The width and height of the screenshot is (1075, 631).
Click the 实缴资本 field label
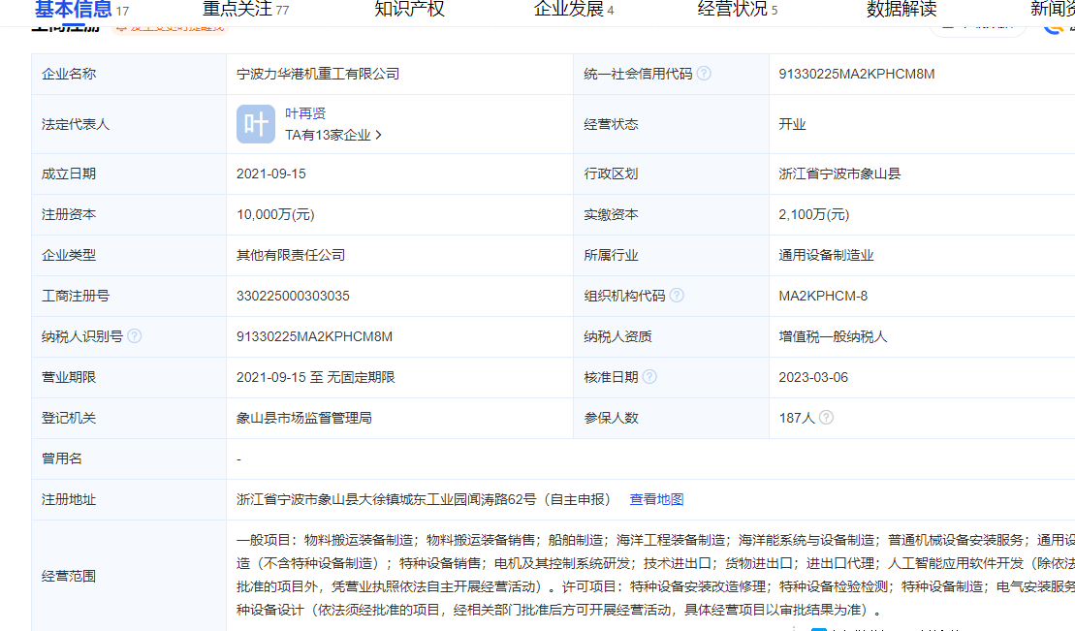(611, 214)
